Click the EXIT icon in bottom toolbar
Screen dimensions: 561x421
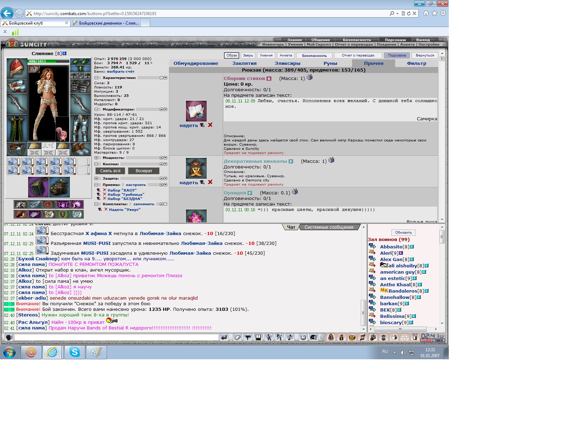[415, 337]
